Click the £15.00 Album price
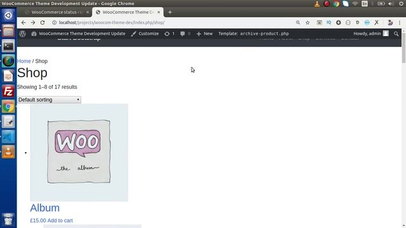This screenshot has width=406, height=228. click(x=38, y=220)
